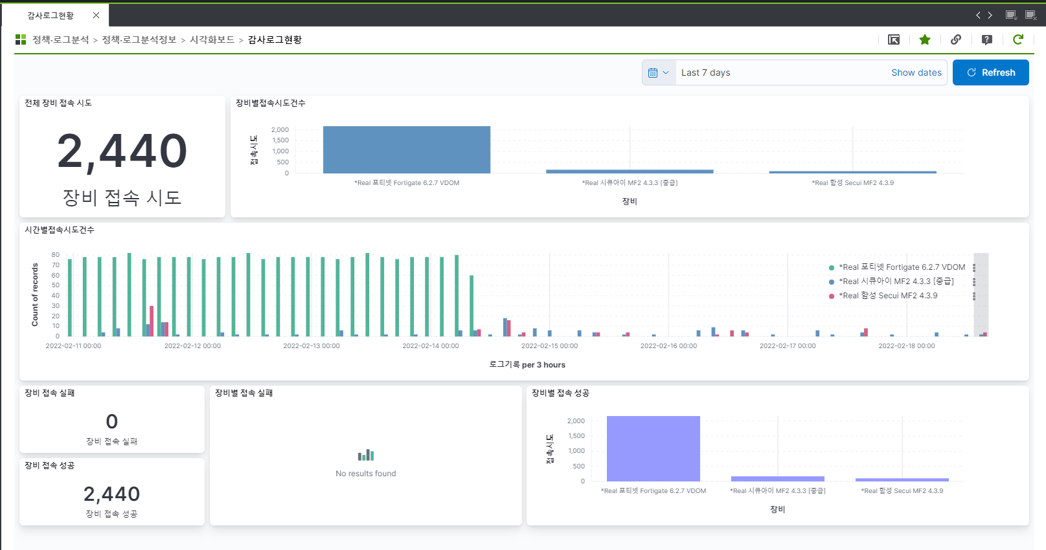The width and height of the screenshot is (1046, 550).
Task: Toggle 함성 Secui MF2 4.3.9 legend entry
Action: (888, 296)
